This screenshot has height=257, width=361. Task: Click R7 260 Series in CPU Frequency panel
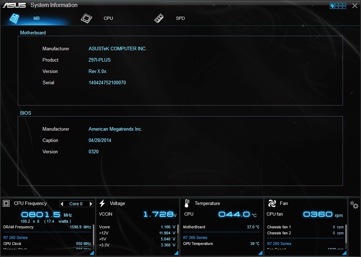pos(15,238)
